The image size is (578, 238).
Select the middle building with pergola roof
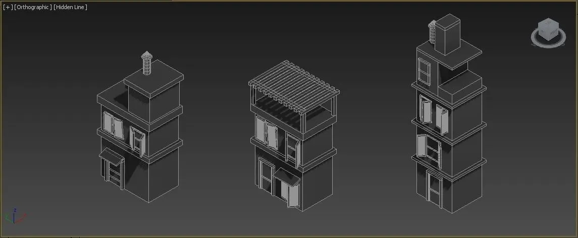point(294,136)
